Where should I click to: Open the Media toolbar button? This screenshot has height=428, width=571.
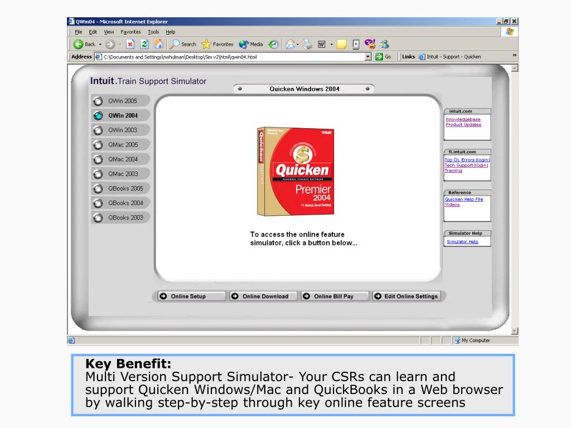click(x=251, y=45)
